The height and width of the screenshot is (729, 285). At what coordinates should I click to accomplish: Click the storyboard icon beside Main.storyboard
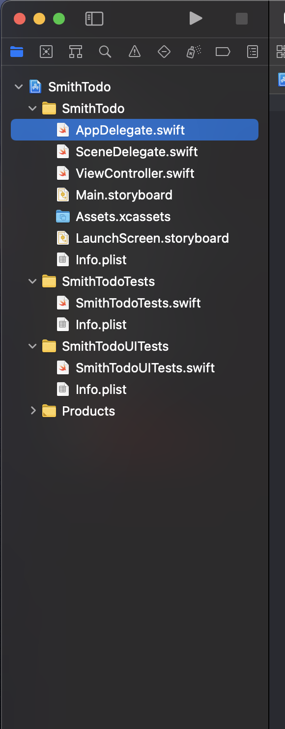tap(63, 195)
